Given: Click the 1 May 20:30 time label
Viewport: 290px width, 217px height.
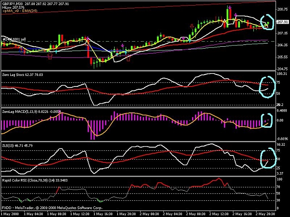Looking at the screenshot, I should point(126,214).
